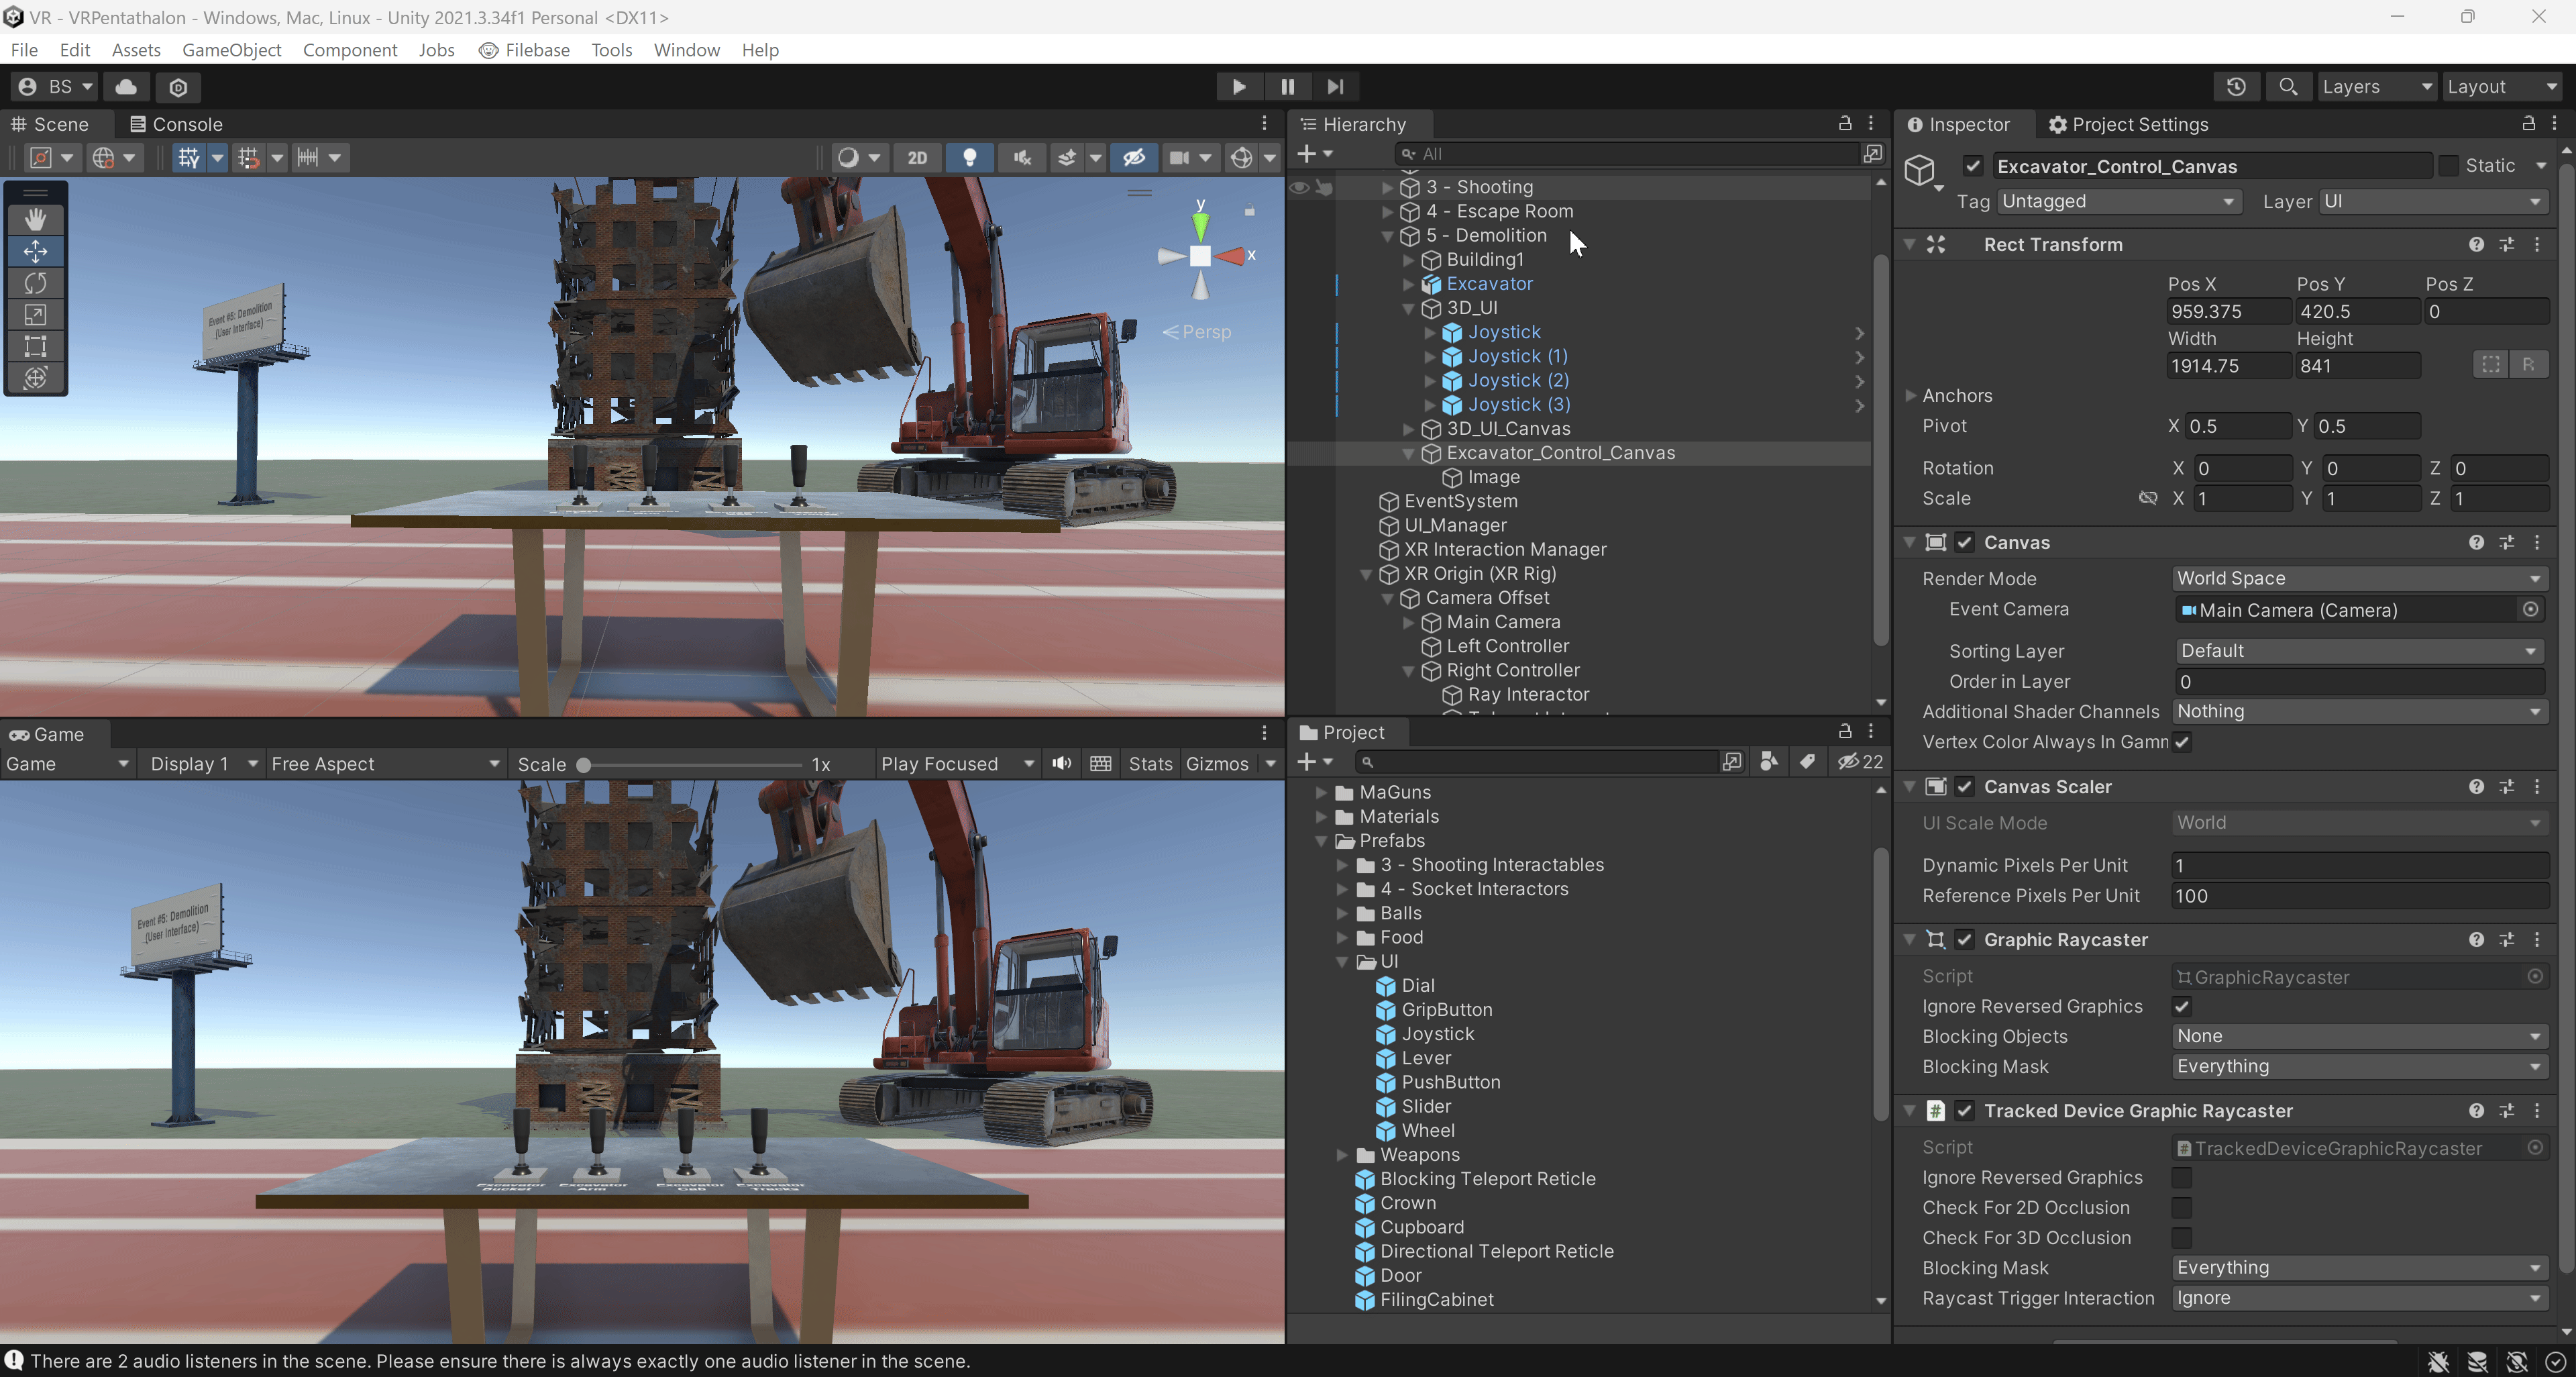Toggle mute audio icon in Game view
The image size is (2576, 1377).
coord(1061,764)
